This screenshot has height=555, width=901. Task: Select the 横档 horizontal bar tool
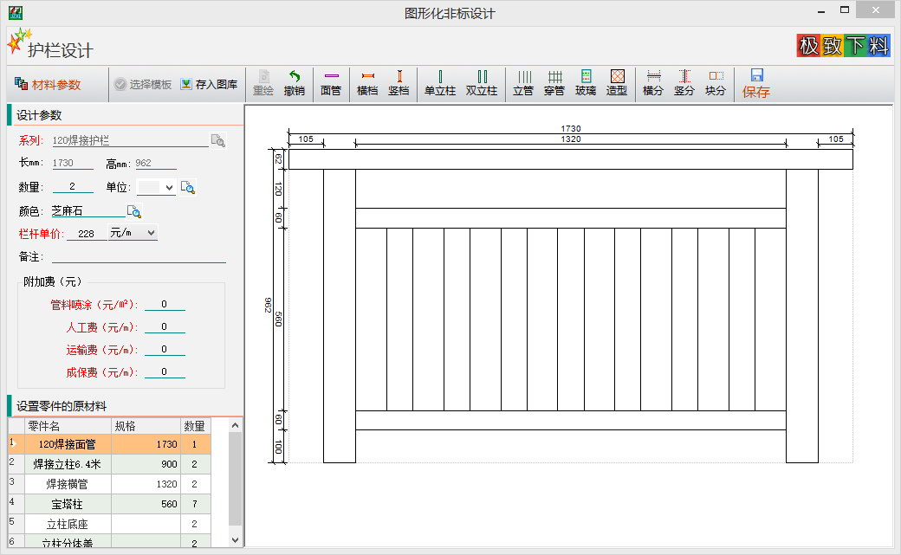click(367, 84)
